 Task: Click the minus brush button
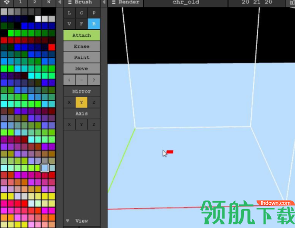click(x=82, y=80)
